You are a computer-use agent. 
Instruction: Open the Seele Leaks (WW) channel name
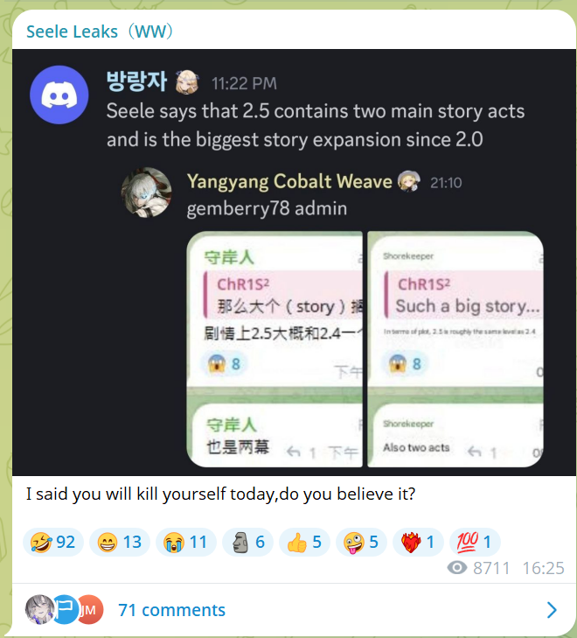pyautogui.click(x=100, y=32)
